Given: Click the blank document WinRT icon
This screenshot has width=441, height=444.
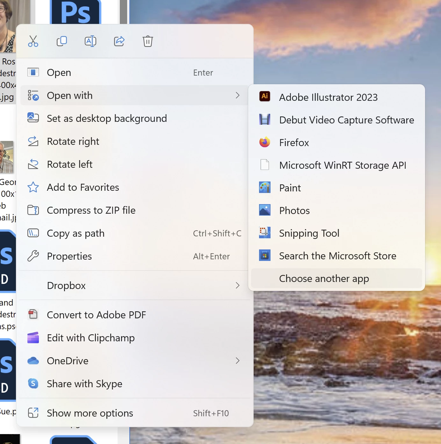Looking at the screenshot, I should coord(265,165).
